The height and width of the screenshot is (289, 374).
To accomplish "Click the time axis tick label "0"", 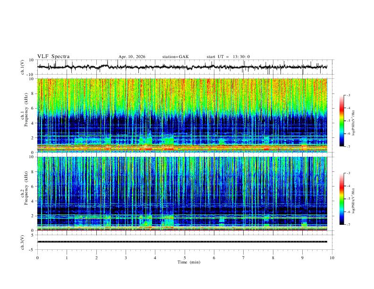I will 37,258.
